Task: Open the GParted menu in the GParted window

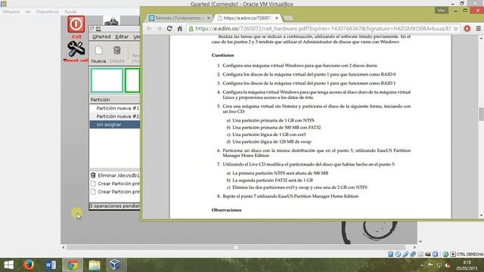Action: point(101,36)
